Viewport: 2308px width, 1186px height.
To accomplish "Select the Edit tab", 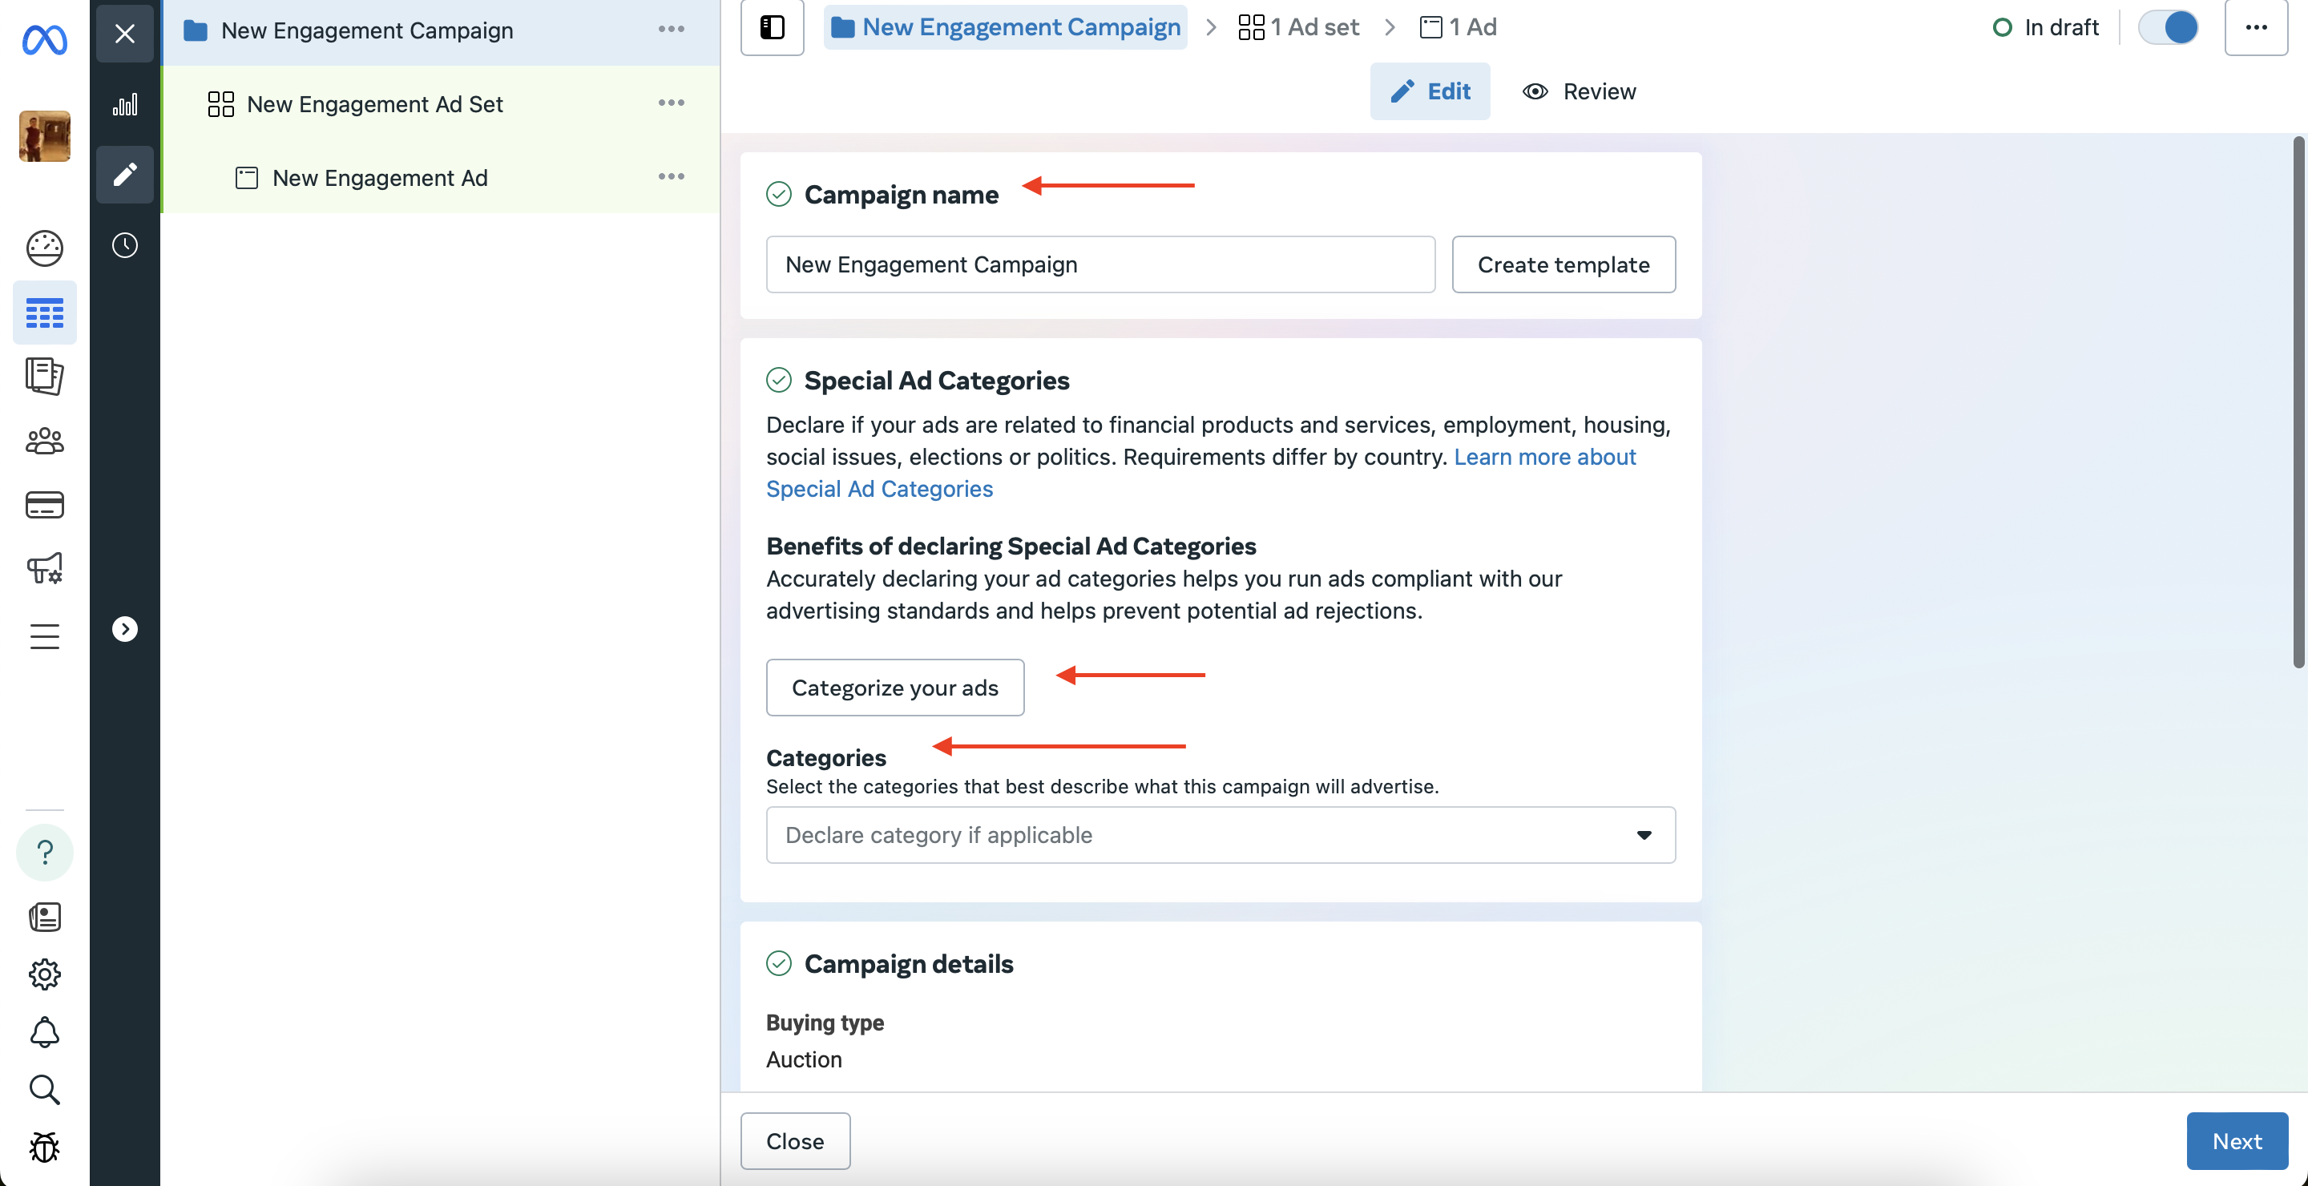I will click(1429, 91).
